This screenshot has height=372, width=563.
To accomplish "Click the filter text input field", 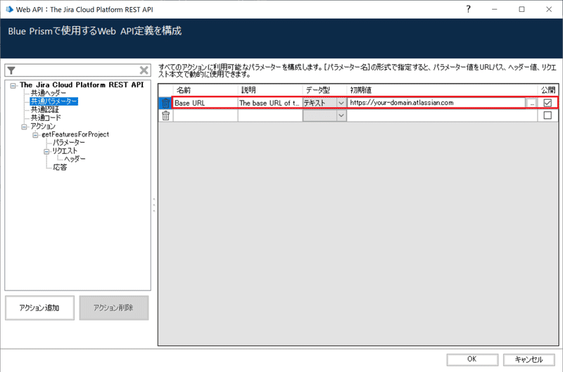I will [x=77, y=70].
